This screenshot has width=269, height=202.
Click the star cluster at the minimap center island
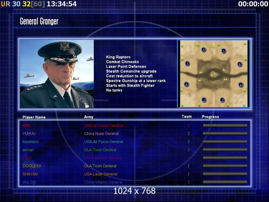214,75
